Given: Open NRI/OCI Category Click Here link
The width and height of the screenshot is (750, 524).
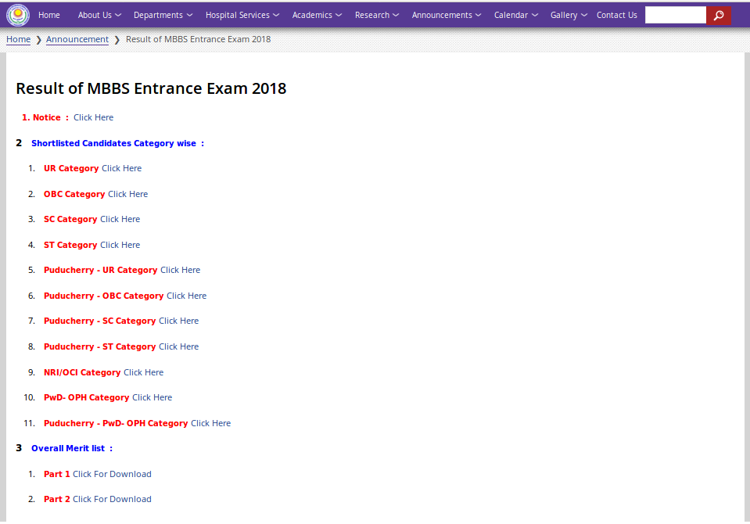Looking at the screenshot, I should tap(143, 373).
